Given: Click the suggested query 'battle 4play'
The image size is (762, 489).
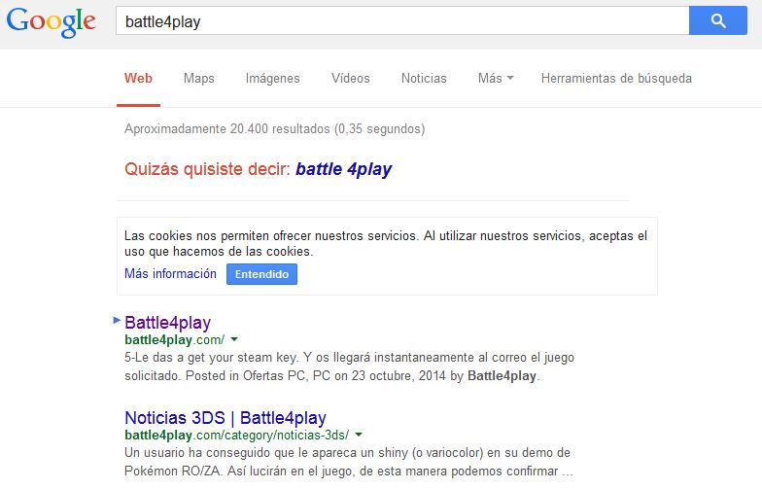Looking at the screenshot, I should (x=343, y=169).
